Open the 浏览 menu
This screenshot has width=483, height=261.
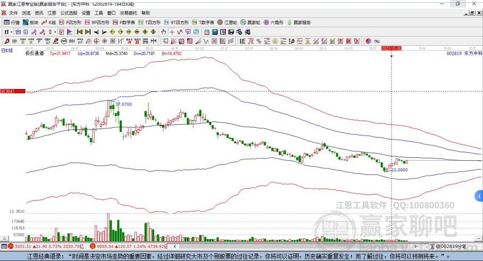pyautogui.click(x=26, y=13)
